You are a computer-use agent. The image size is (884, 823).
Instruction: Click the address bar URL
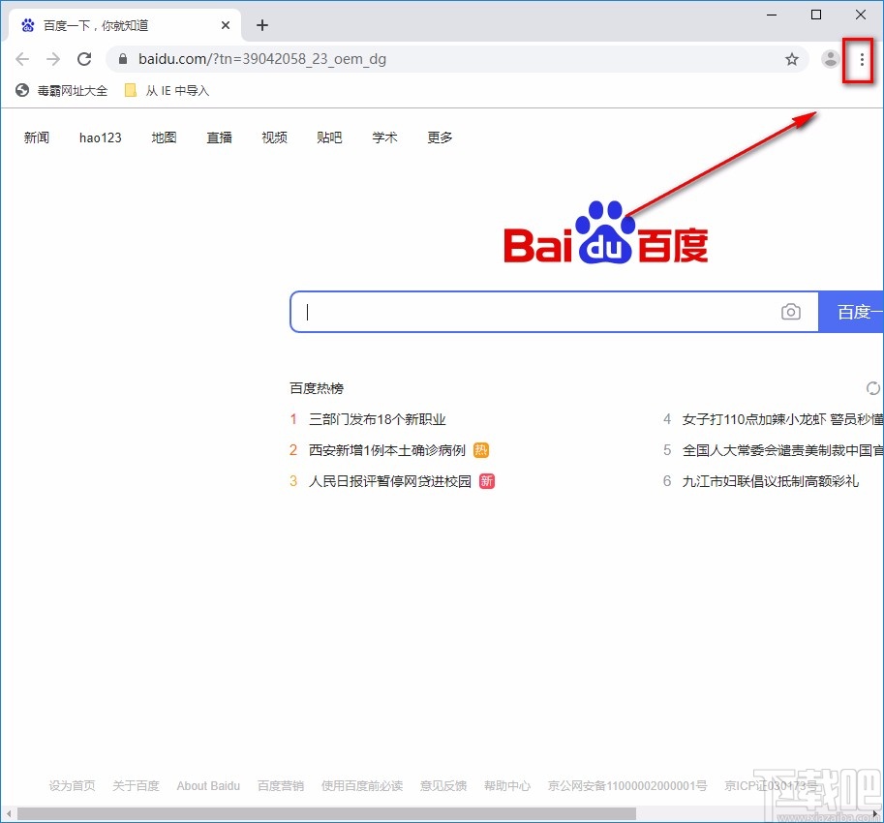click(262, 59)
